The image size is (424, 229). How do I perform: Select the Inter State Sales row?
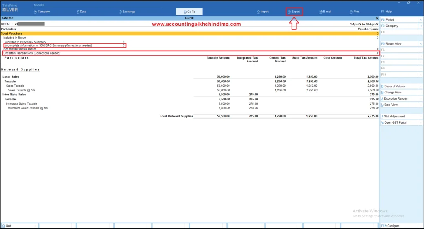click(x=190, y=95)
